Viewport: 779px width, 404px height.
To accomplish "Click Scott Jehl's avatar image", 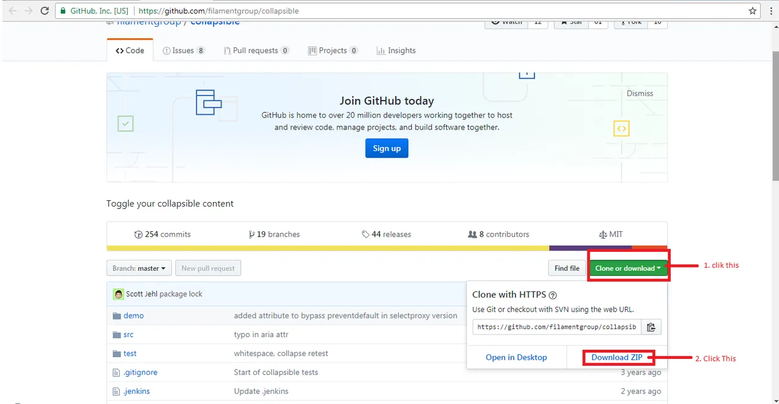I will coord(118,294).
